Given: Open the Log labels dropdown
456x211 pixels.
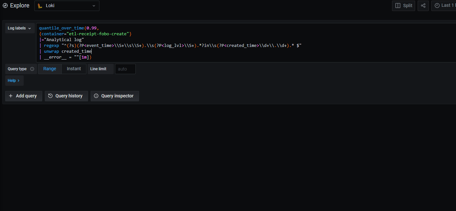Looking at the screenshot, I should 19,28.
